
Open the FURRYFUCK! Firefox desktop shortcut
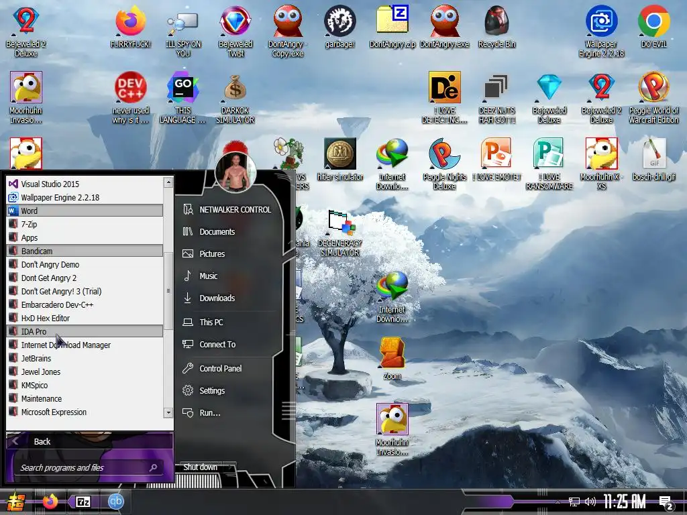point(131,27)
